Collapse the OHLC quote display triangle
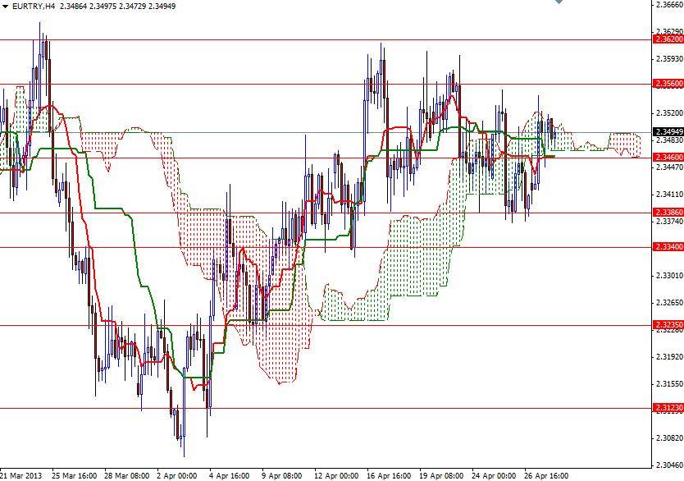684x481 pixels. [x=7, y=6]
